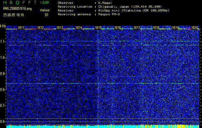This screenshot has height=128, width=202.
Task: Click time marker 1612
Action: tap(40, 28)
